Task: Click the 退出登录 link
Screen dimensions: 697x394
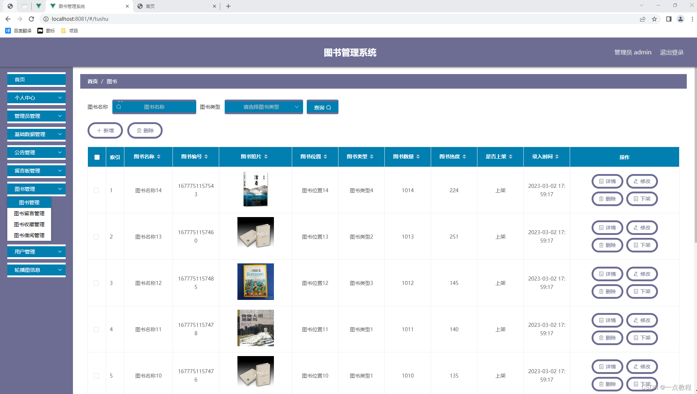Action: tap(671, 52)
